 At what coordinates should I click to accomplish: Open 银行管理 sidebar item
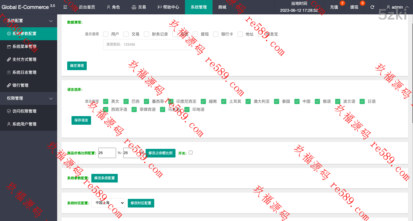click(20, 85)
